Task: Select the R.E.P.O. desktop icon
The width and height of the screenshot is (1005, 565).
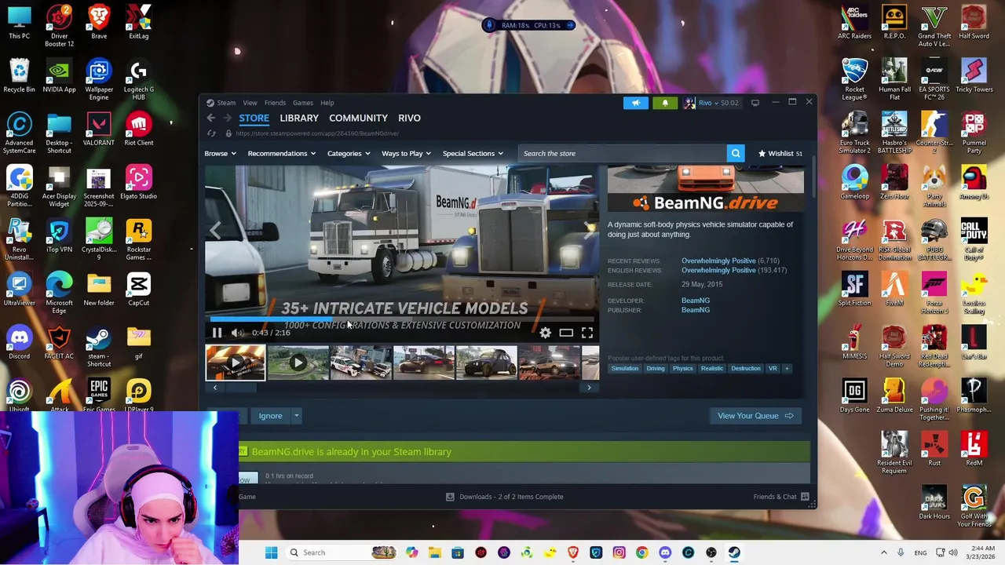Action: tap(894, 21)
